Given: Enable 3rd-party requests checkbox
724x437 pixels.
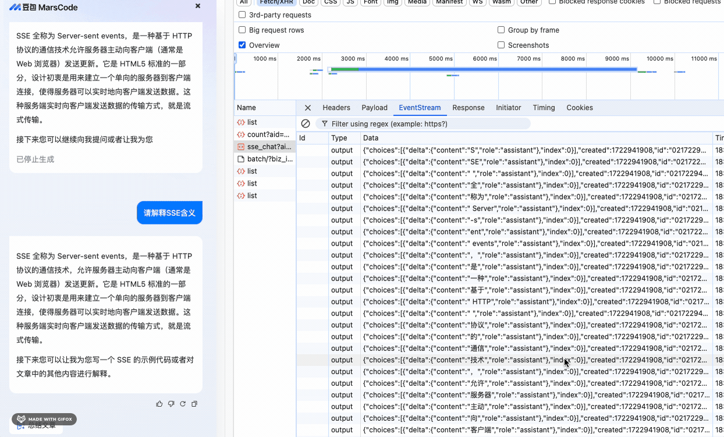Looking at the screenshot, I should point(242,15).
